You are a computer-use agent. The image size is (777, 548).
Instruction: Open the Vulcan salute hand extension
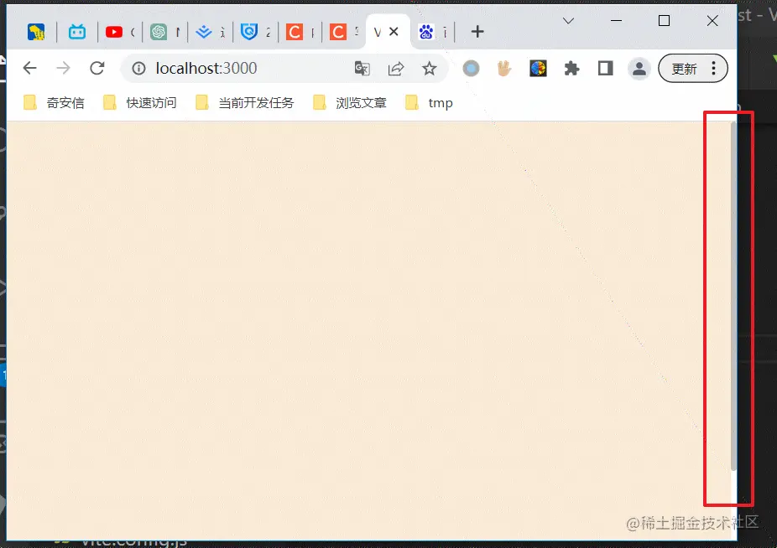[x=503, y=68]
